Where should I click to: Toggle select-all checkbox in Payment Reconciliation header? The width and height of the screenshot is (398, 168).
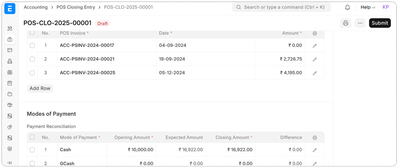(32, 137)
